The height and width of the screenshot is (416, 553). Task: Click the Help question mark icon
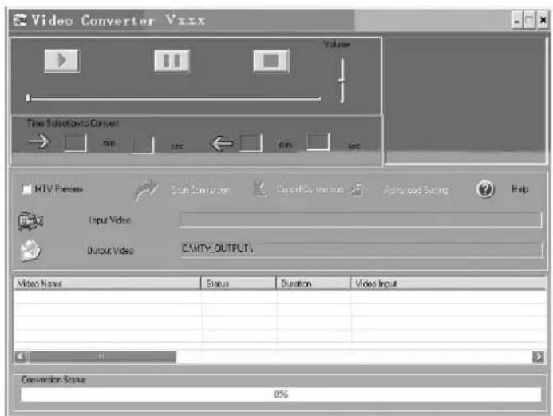485,189
